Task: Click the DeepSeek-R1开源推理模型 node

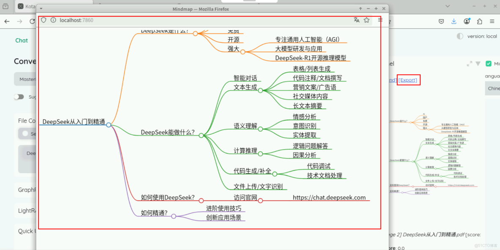Action: pyautogui.click(x=310, y=58)
